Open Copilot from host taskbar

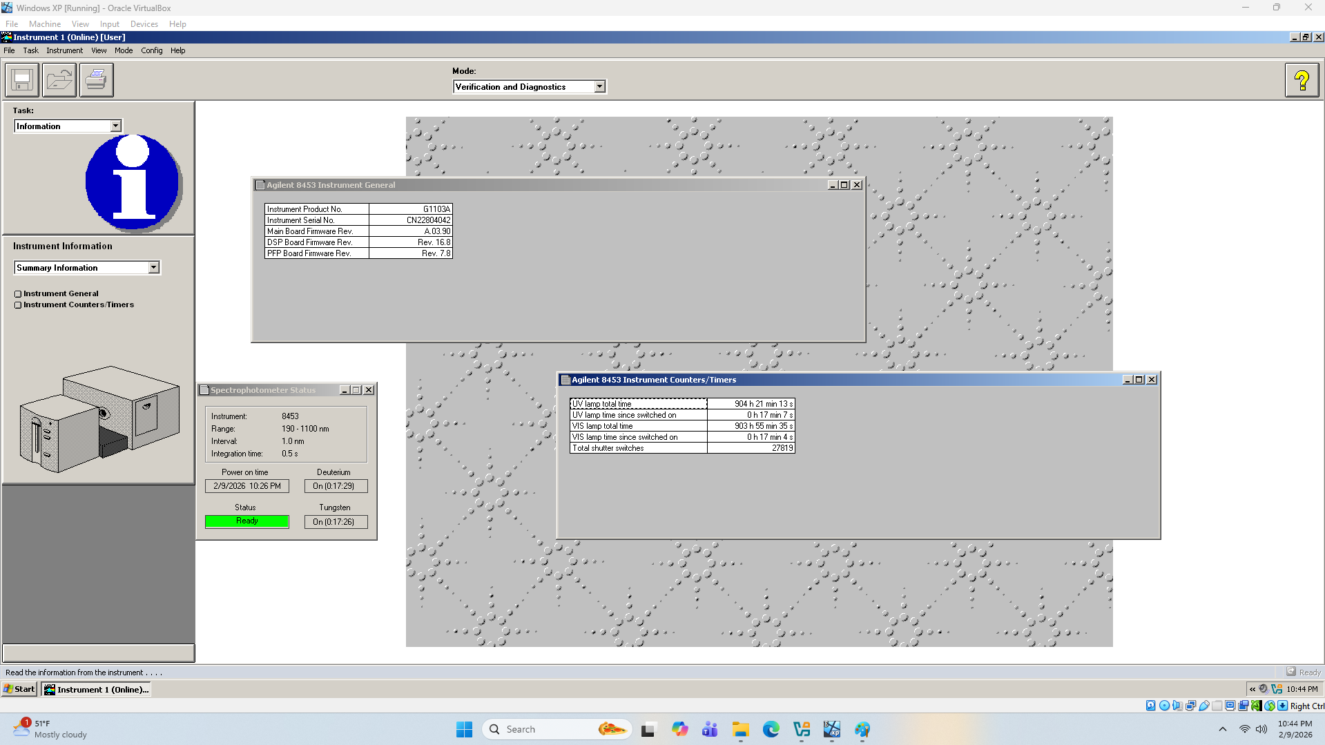679,729
